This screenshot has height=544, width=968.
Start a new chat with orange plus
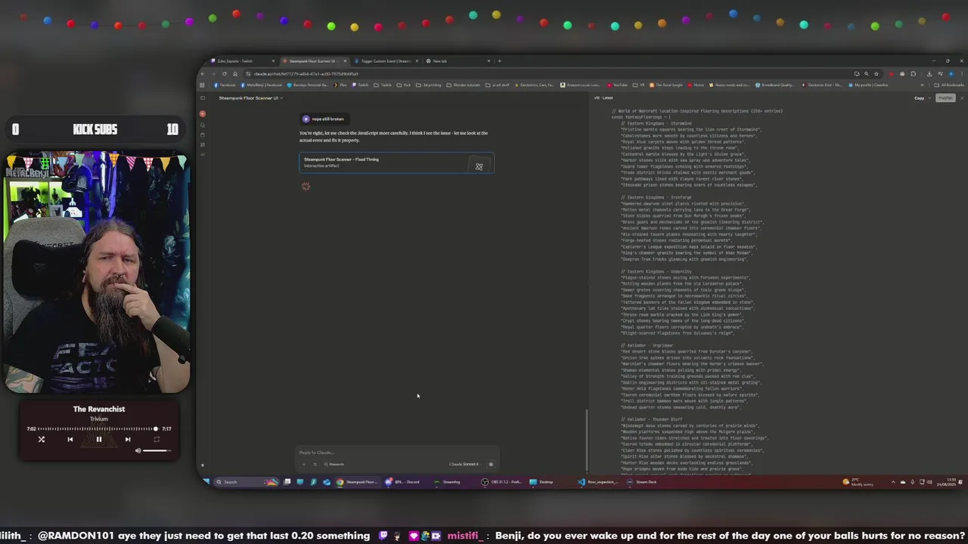point(202,114)
